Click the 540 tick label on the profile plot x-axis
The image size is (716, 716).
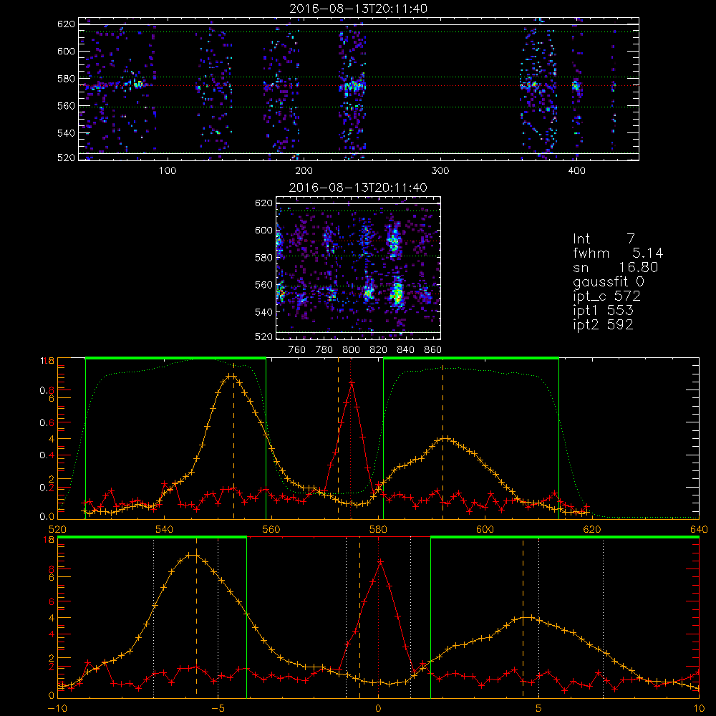165,530
